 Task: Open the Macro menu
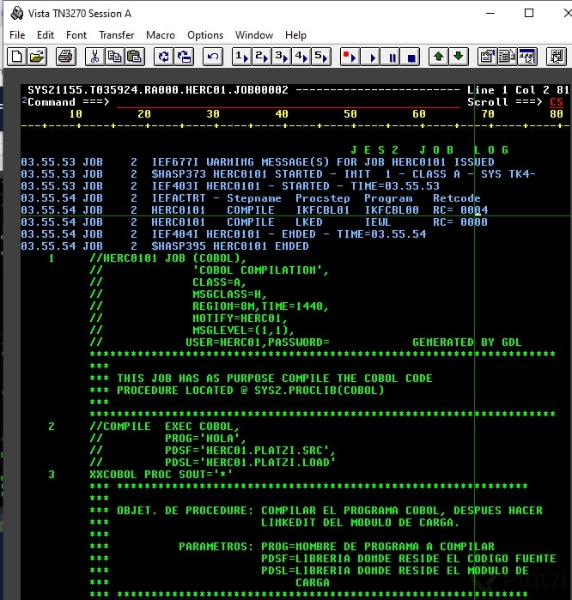pos(161,35)
